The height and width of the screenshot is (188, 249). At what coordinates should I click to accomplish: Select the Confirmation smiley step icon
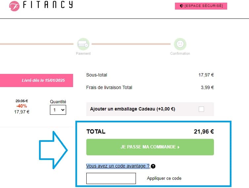coord(180,44)
